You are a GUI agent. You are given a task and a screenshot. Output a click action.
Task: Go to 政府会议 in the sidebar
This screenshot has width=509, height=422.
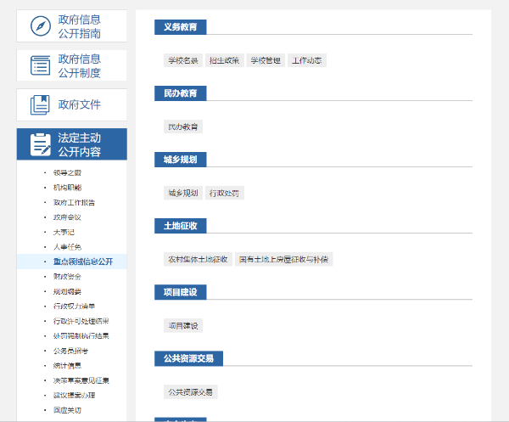[67, 217]
